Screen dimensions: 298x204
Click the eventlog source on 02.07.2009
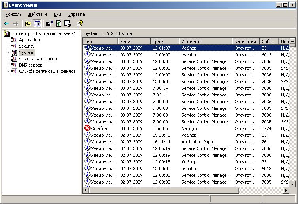click(190, 169)
